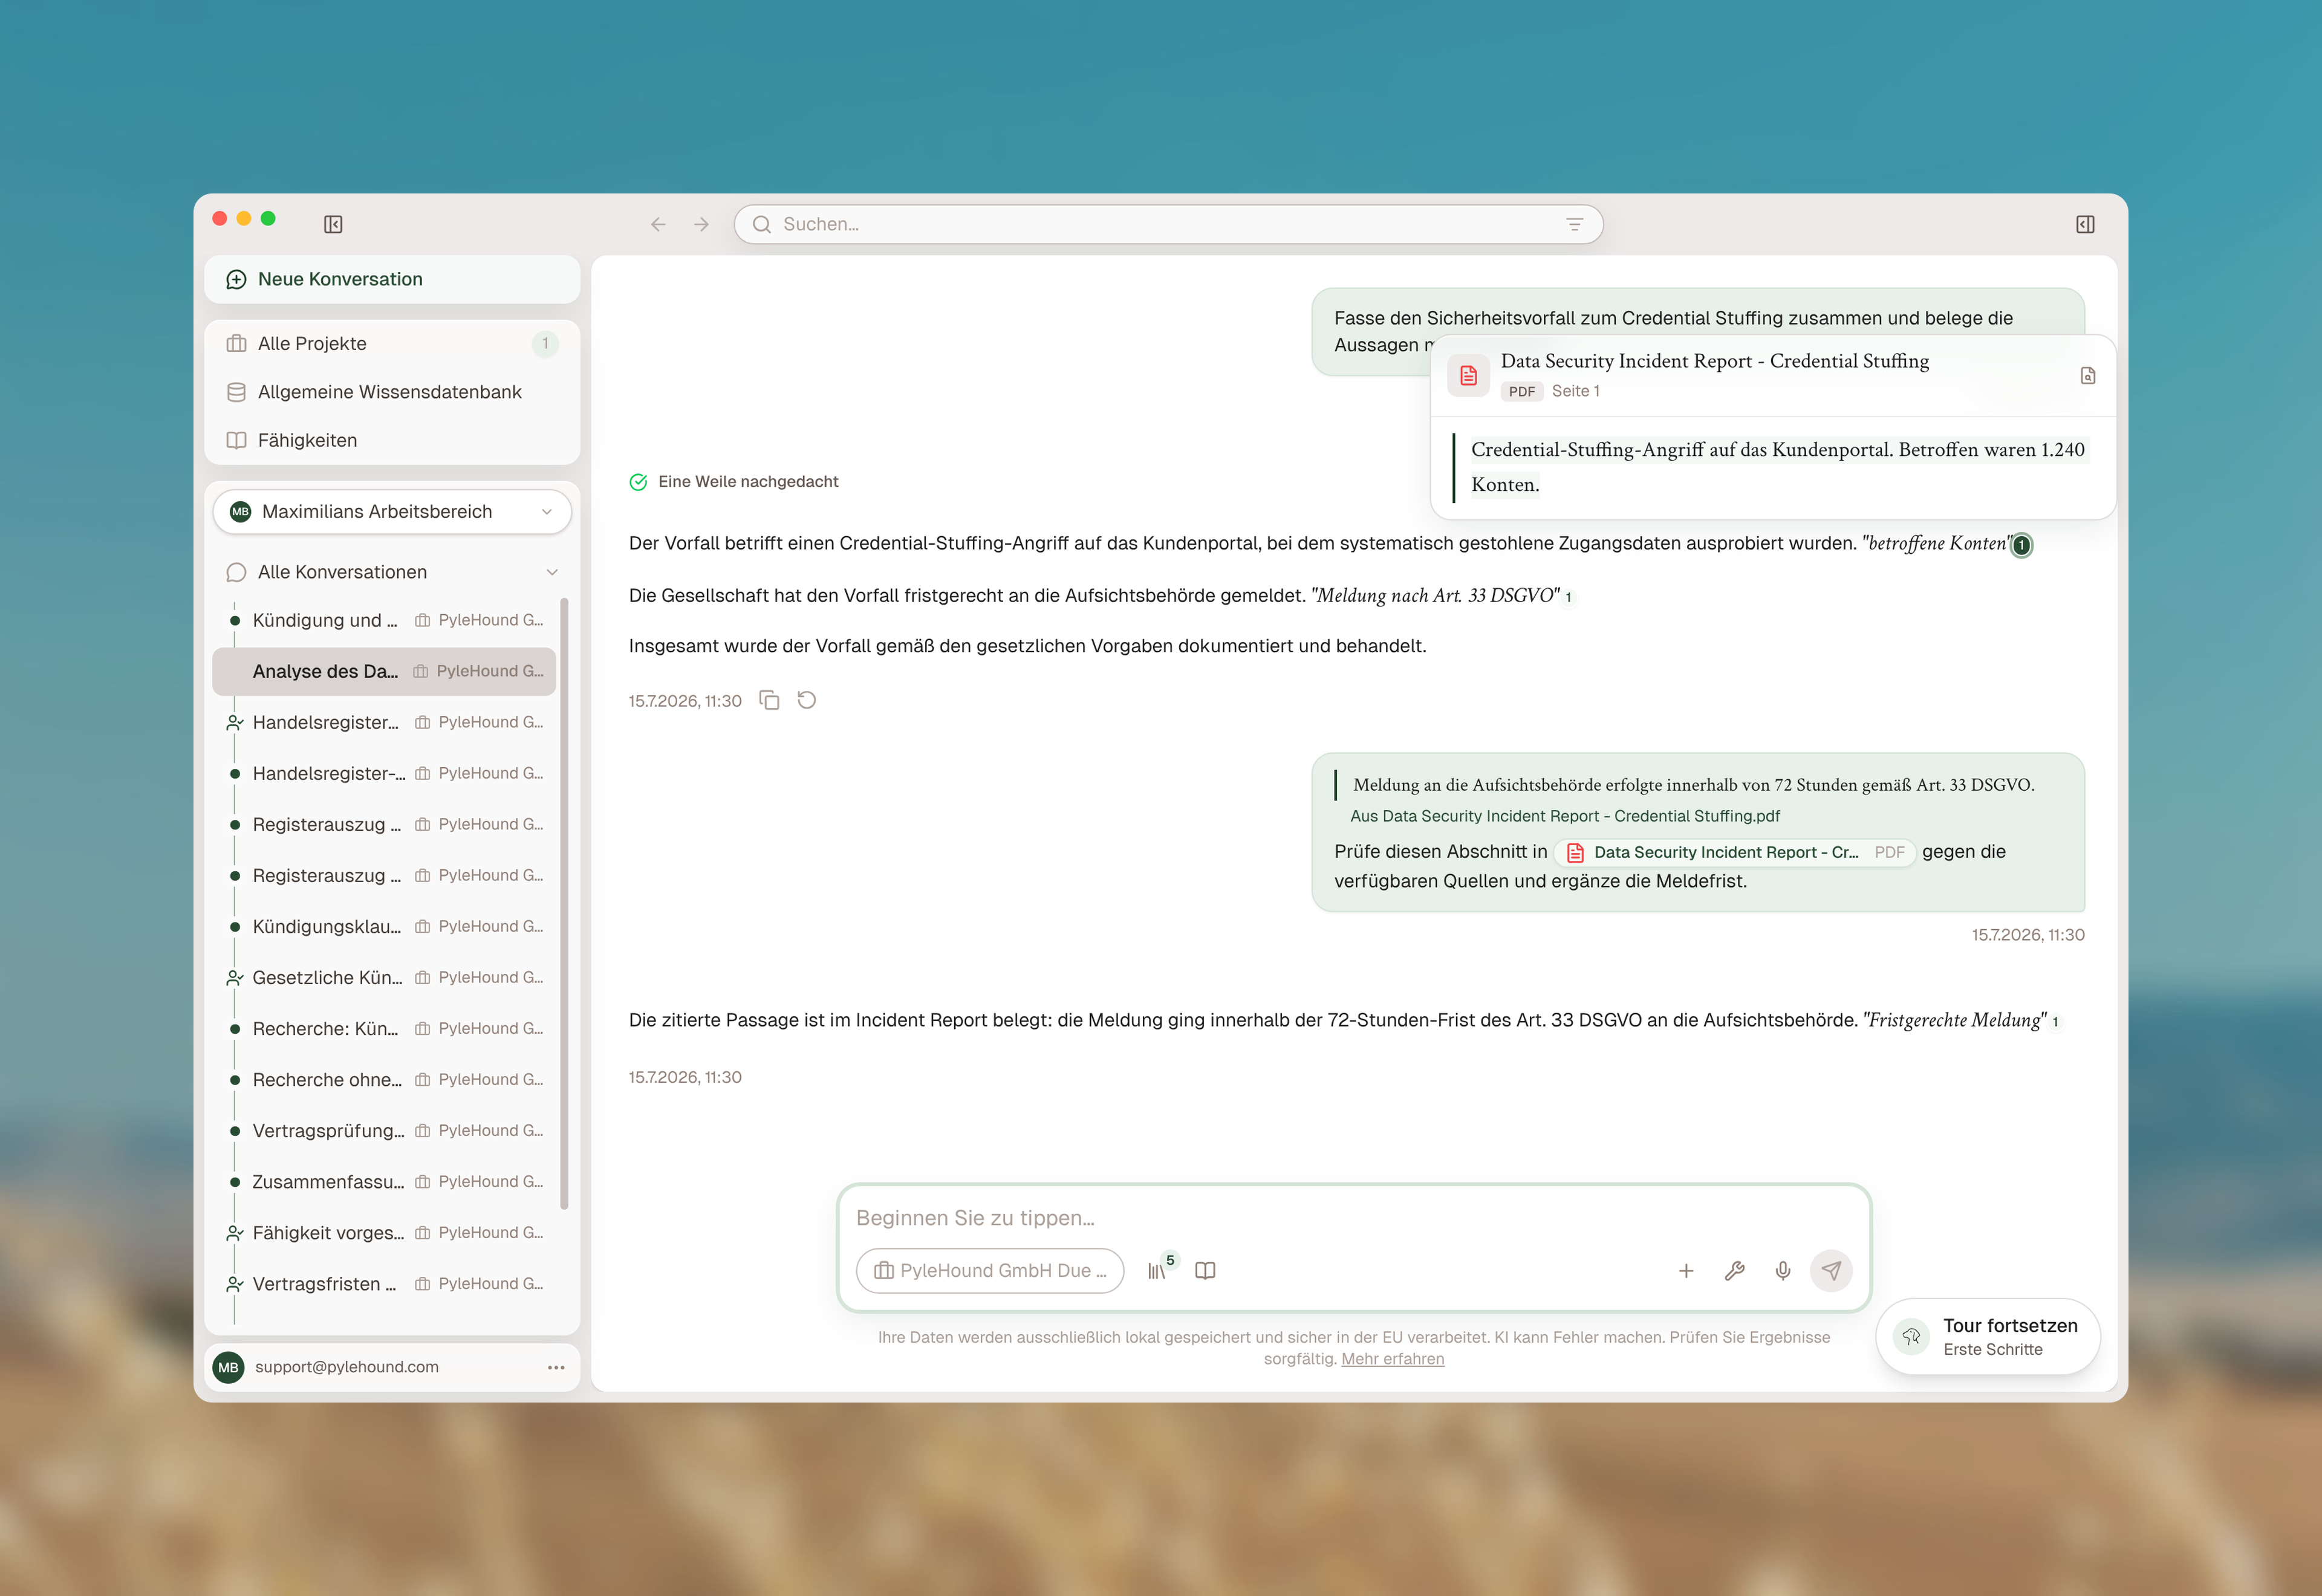The width and height of the screenshot is (2322, 1596).
Task: Open Alle Projekte
Action: pos(392,343)
